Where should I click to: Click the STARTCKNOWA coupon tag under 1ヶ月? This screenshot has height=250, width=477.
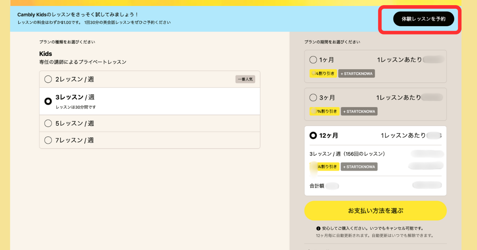click(x=357, y=73)
